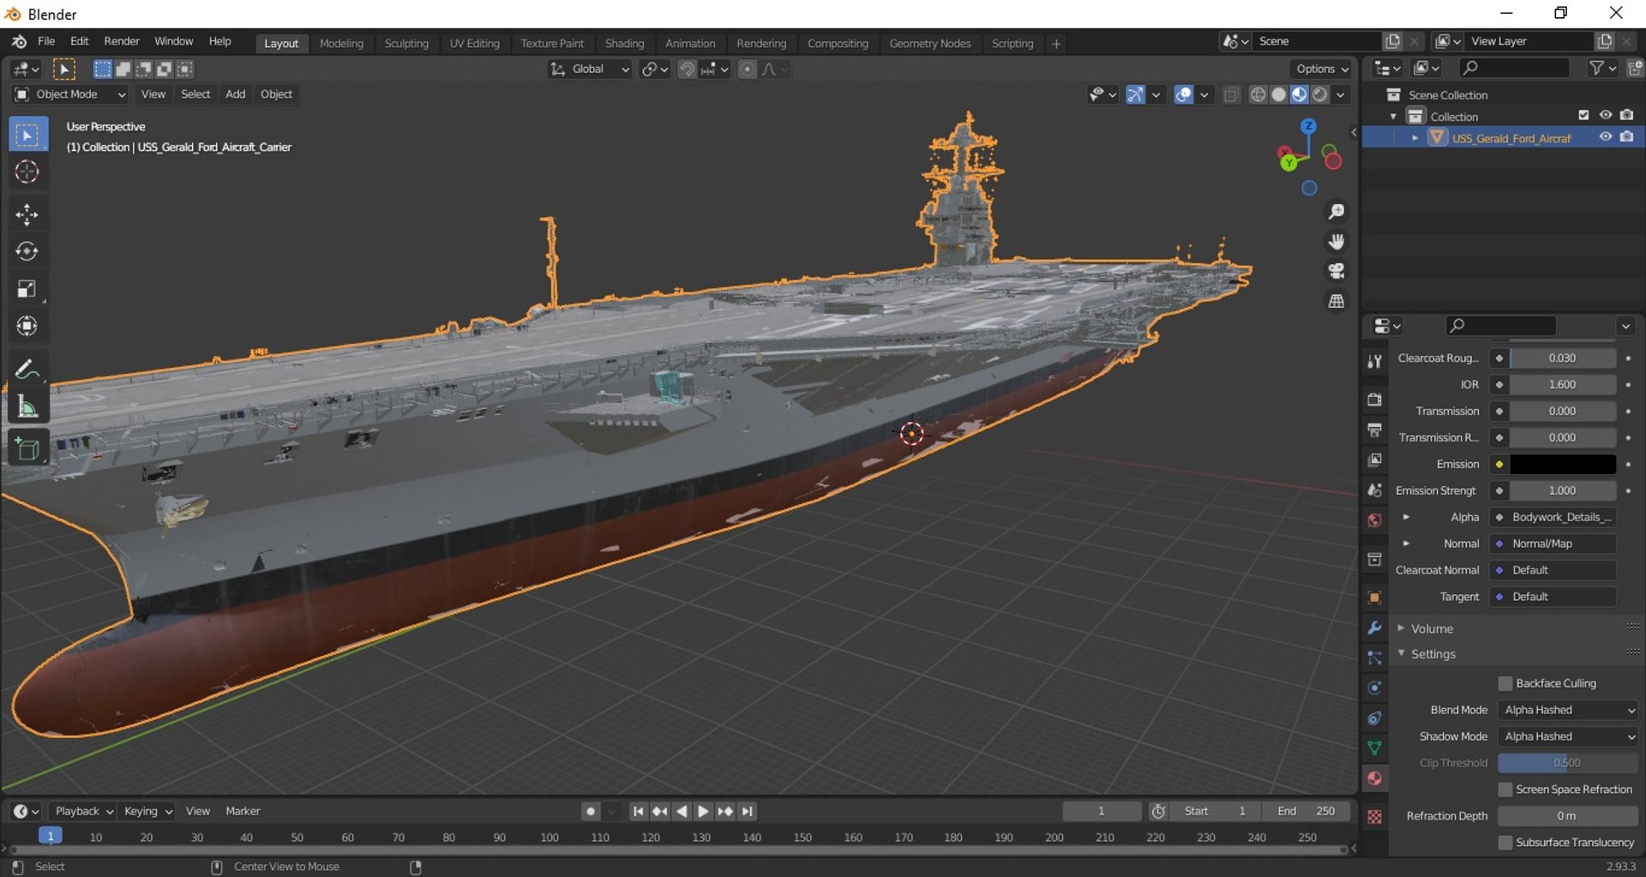Select the Add Cube tool
This screenshot has width=1646, height=877.
coord(27,448)
